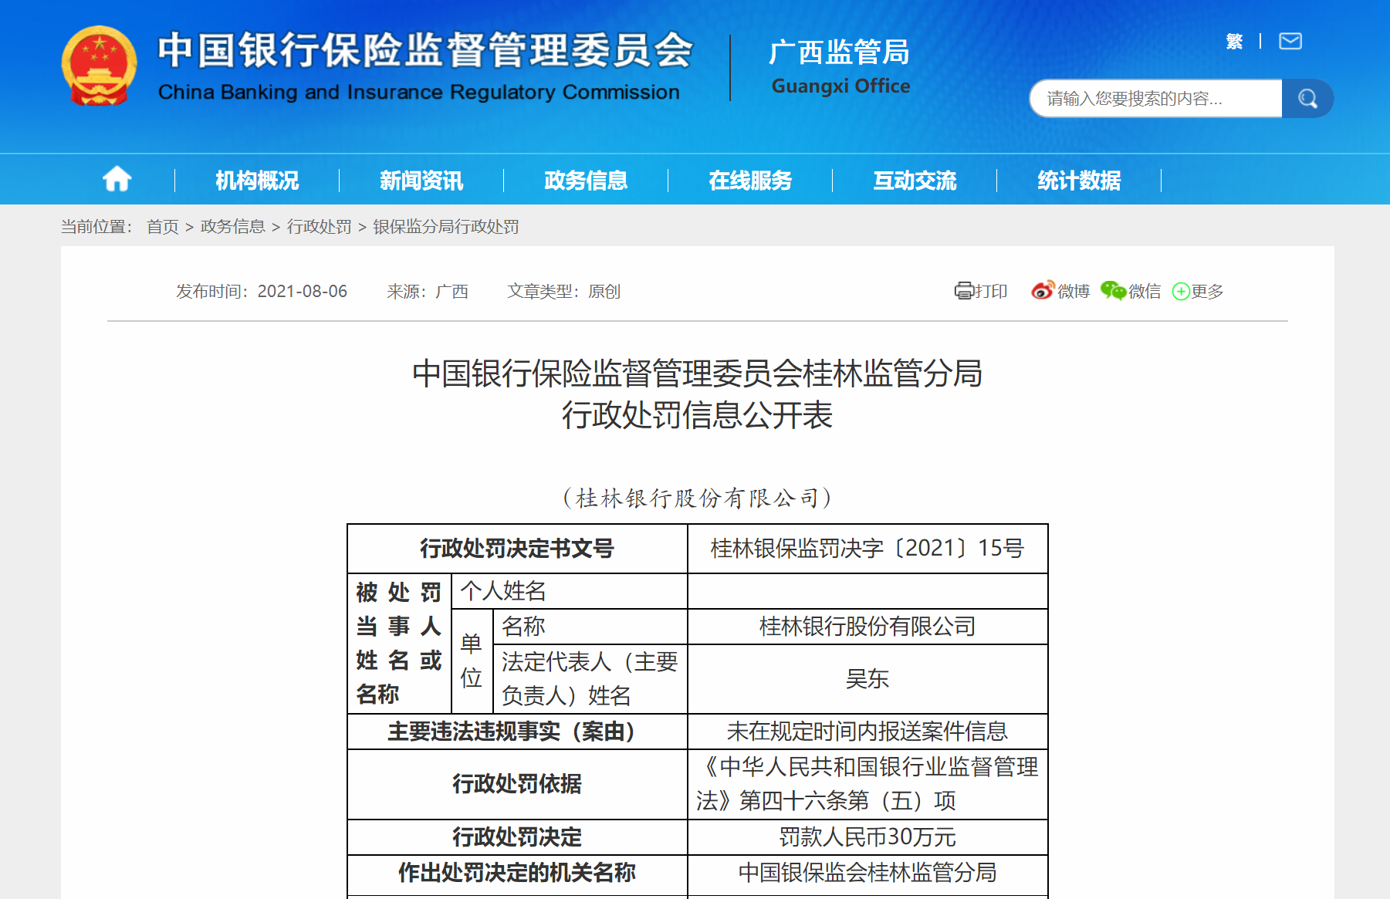
Task: Click the 文章类型：原创 text
Action: point(564,291)
